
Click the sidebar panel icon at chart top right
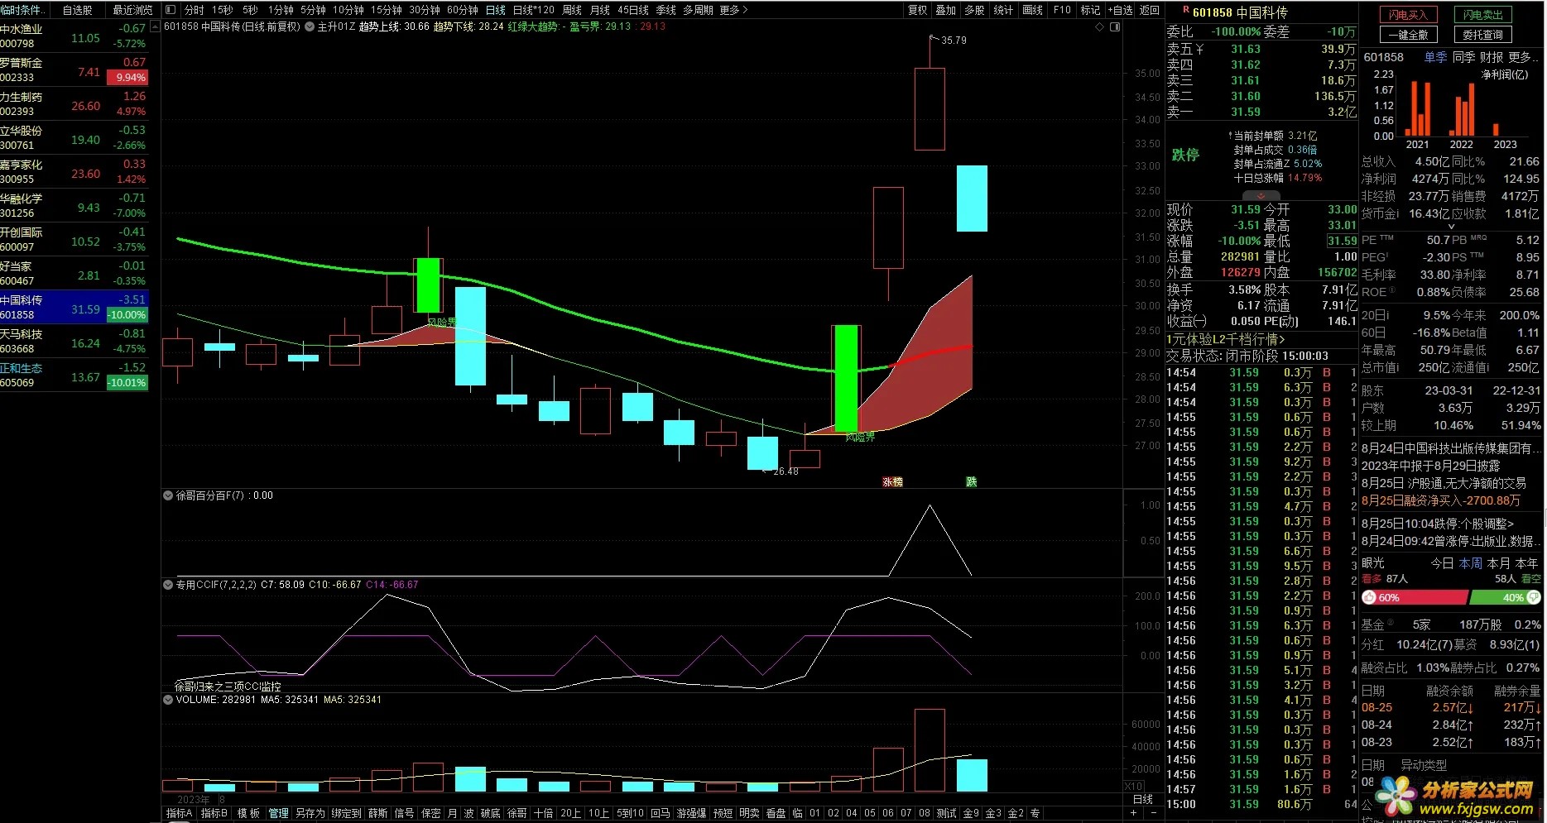[x=1114, y=26]
